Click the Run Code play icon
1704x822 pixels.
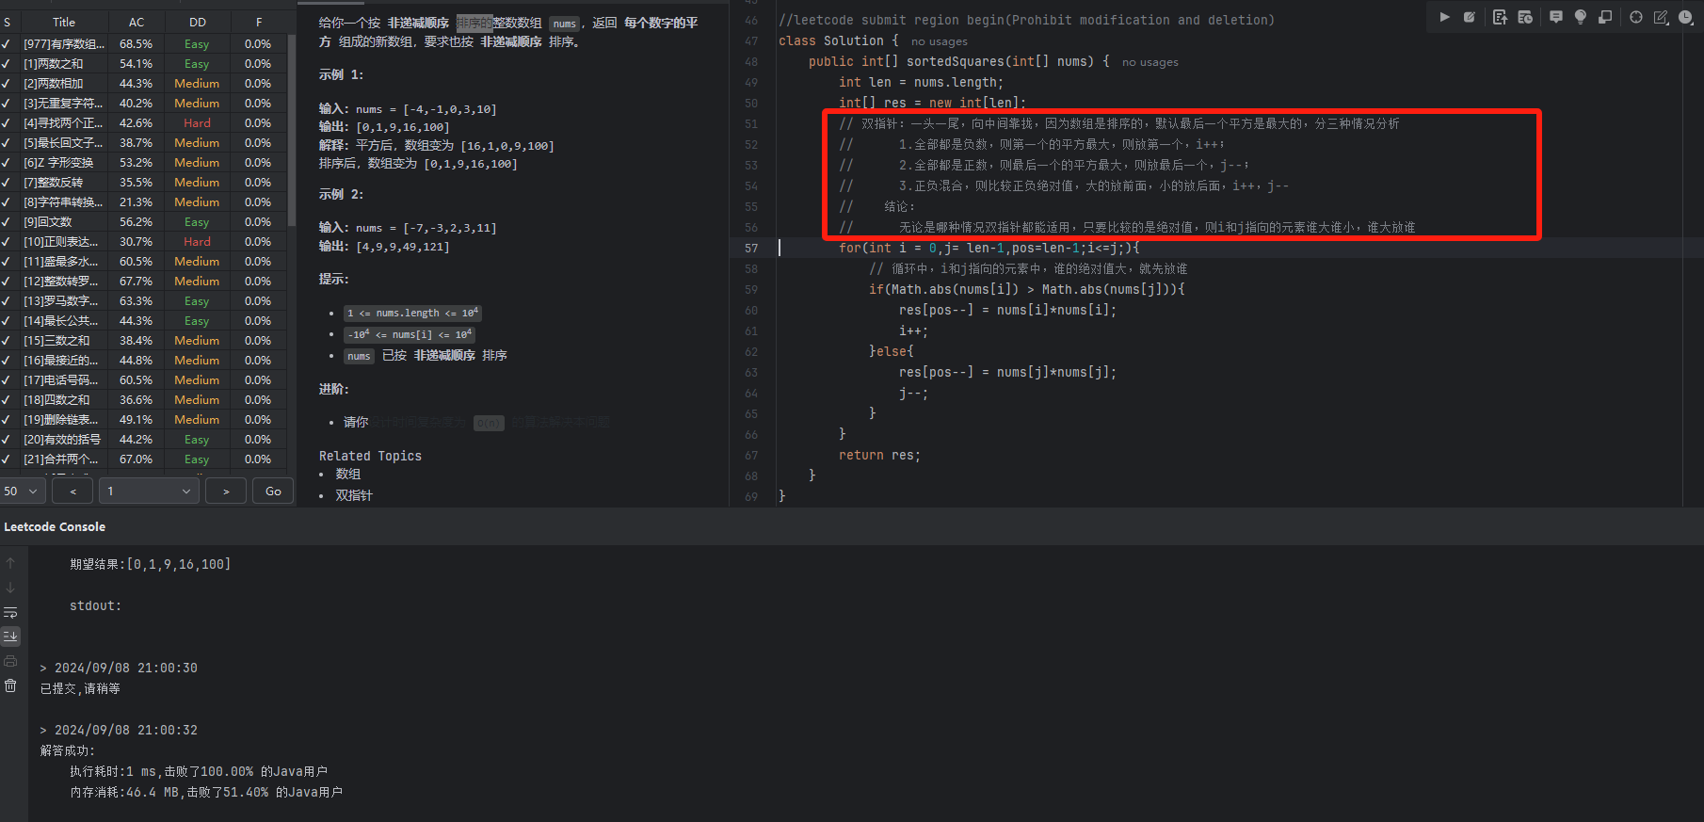tap(1444, 17)
